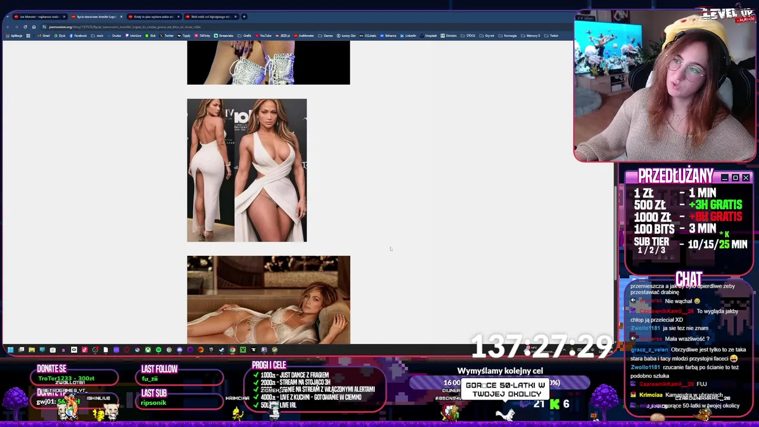Image resolution: width=759 pixels, height=427 pixels.
Task: Expand the STOCK bookmark folder
Action: 468,36
